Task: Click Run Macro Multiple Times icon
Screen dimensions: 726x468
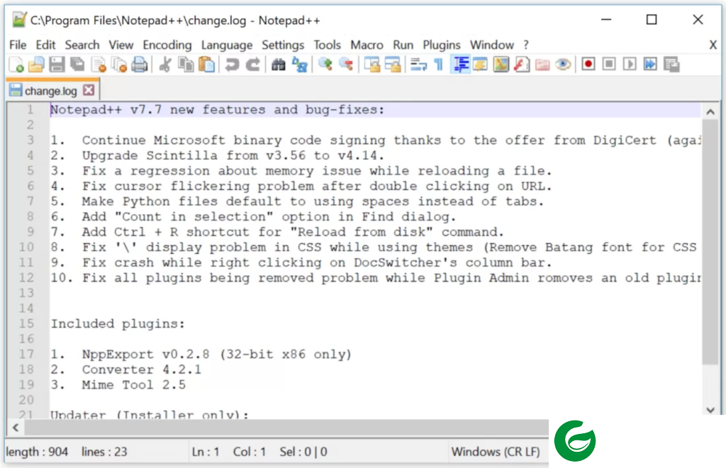Action: click(650, 64)
